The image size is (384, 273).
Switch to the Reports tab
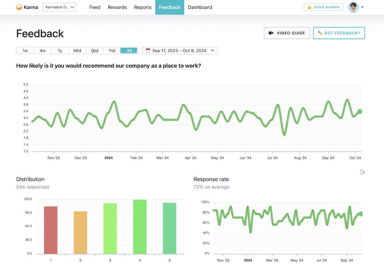tap(143, 7)
